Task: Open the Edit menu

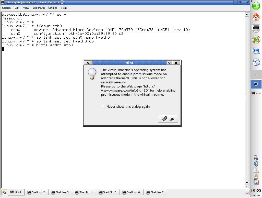Action: (17, 8)
